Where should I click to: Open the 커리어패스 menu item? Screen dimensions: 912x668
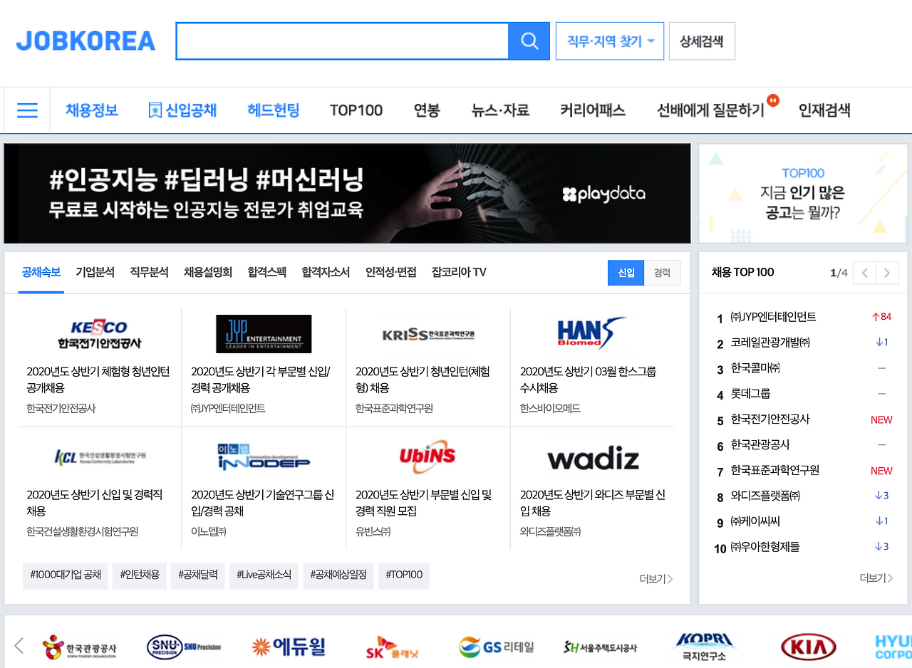coord(593,110)
